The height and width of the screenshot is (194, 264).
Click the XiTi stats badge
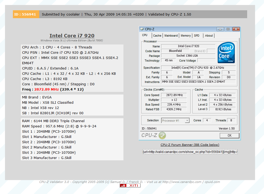click(130, 185)
